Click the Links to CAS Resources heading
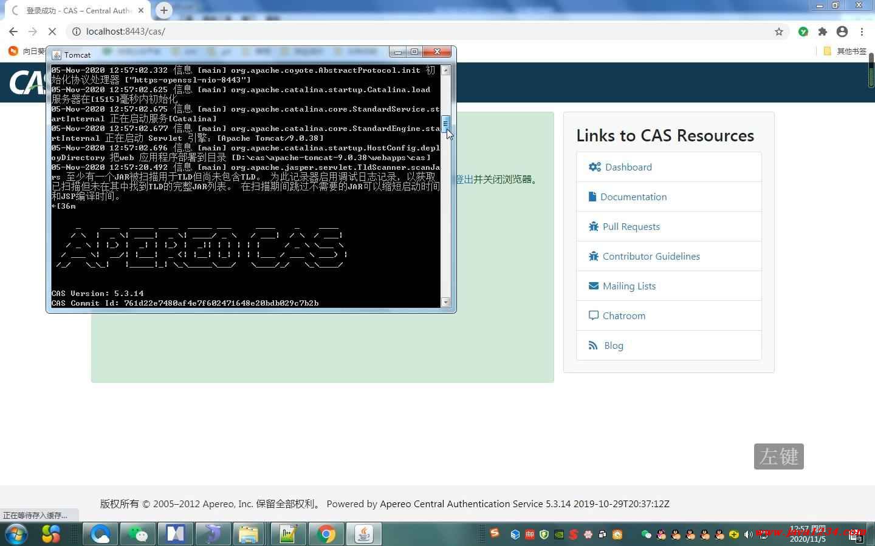 665,135
